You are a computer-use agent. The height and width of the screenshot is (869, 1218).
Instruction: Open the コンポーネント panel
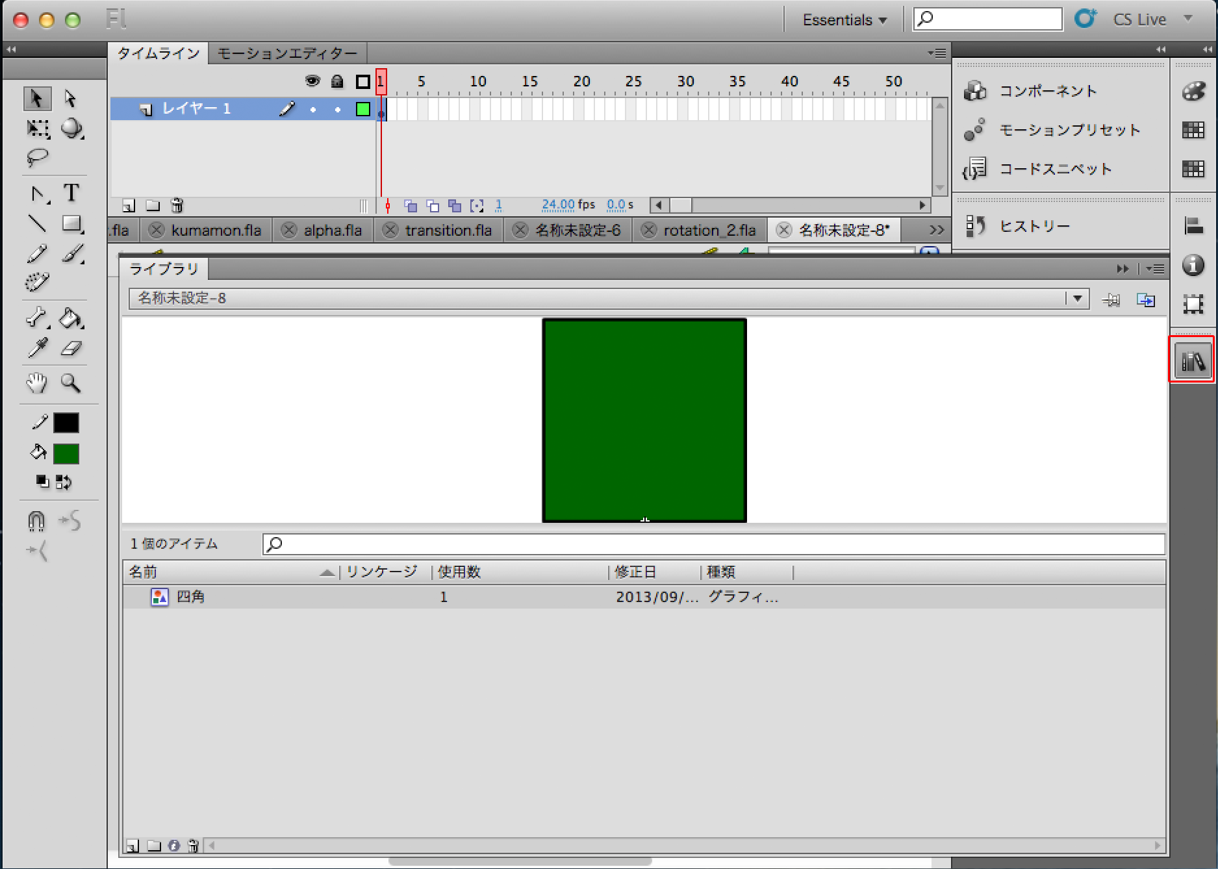click(1047, 91)
